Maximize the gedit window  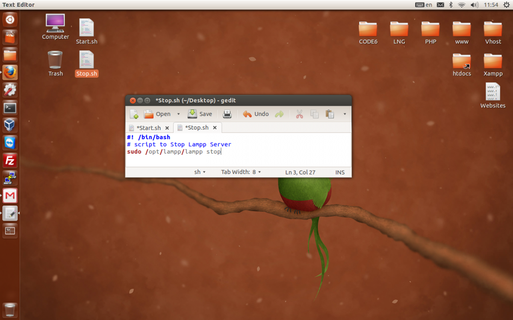tap(147, 101)
